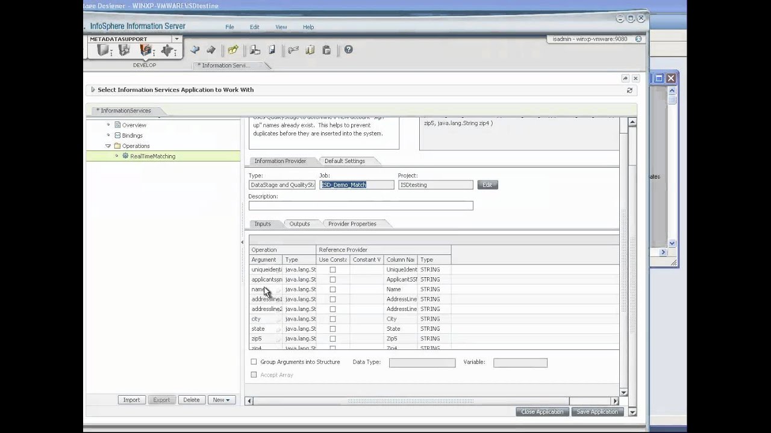Image resolution: width=771 pixels, height=433 pixels.
Task: Select the RealTimeMatching gear icon in the tree
Action: (x=125, y=156)
